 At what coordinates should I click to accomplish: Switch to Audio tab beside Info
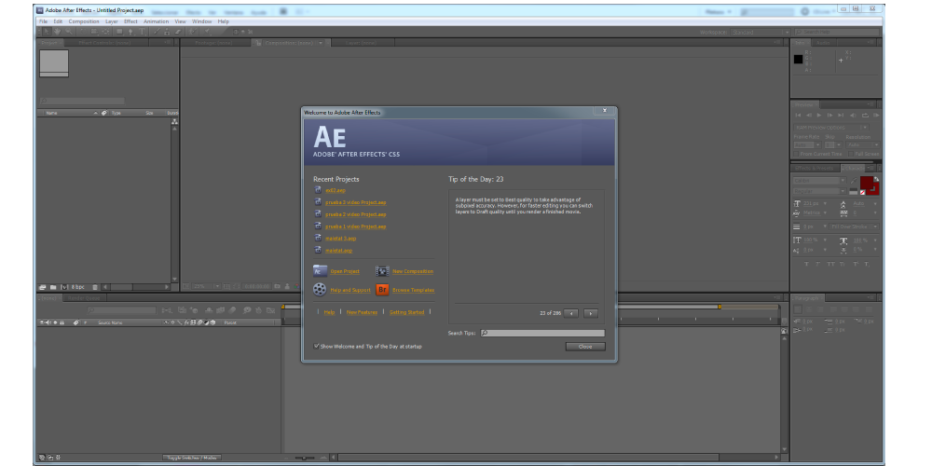coord(823,43)
